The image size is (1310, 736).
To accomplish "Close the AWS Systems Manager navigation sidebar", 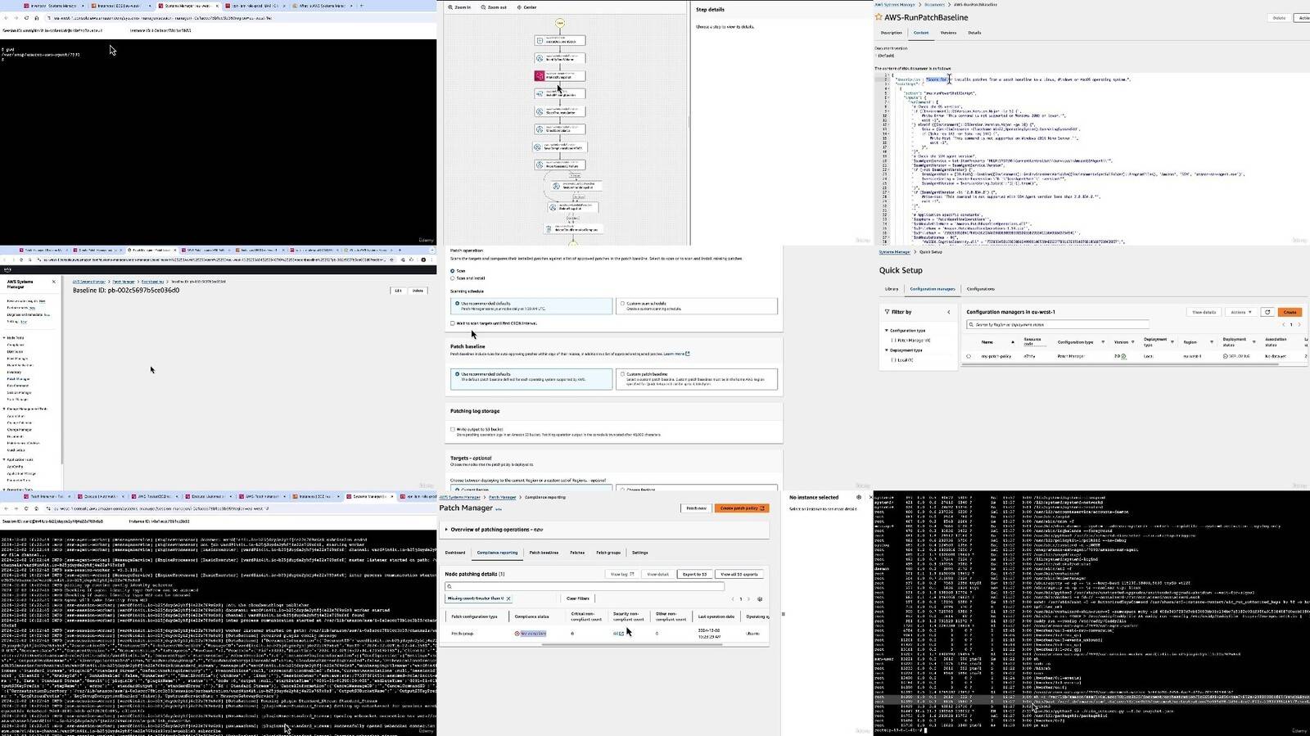I will tap(54, 282).
